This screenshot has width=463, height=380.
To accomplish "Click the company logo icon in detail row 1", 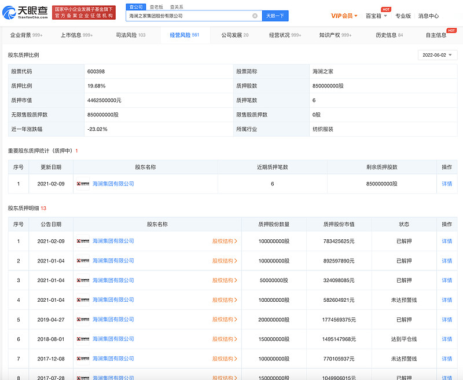I will (x=83, y=241).
